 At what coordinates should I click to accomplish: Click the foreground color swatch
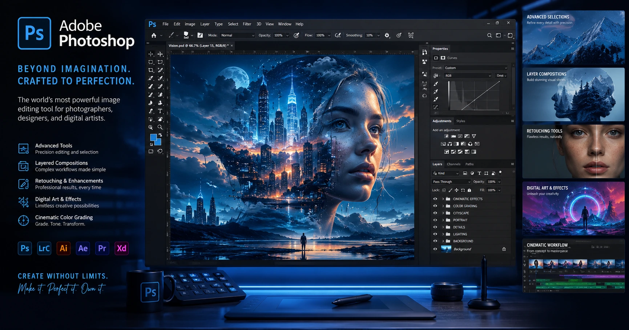[153, 137]
